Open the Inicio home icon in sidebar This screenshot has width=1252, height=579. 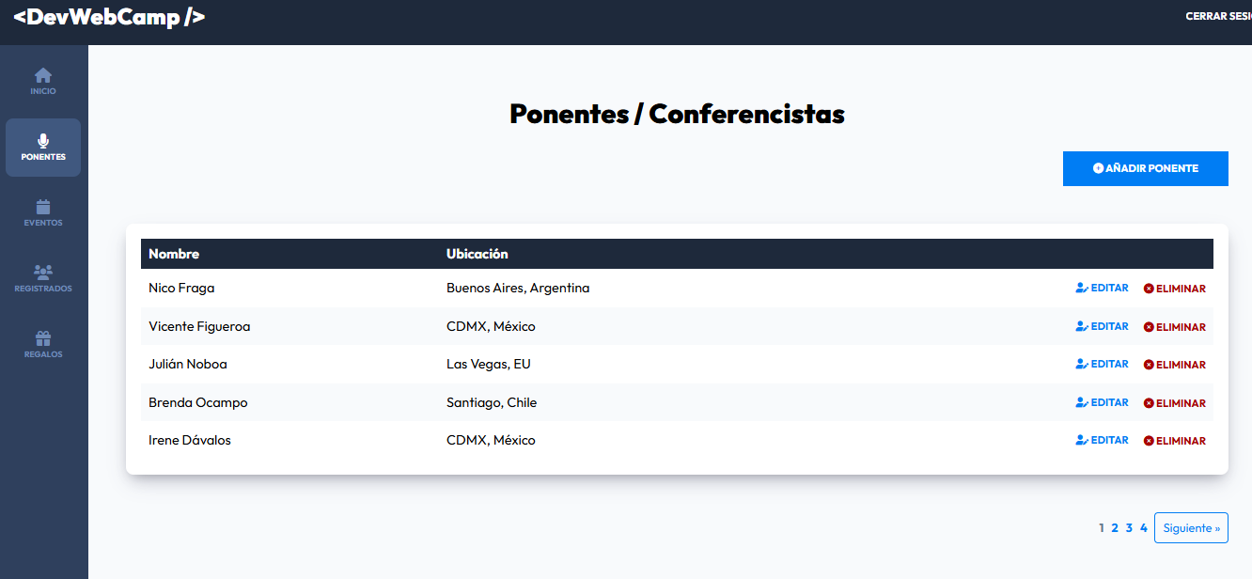pyautogui.click(x=43, y=74)
